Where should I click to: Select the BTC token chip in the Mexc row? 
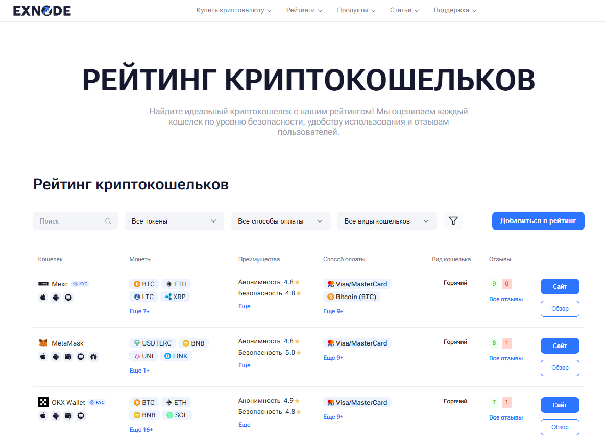coord(143,283)
